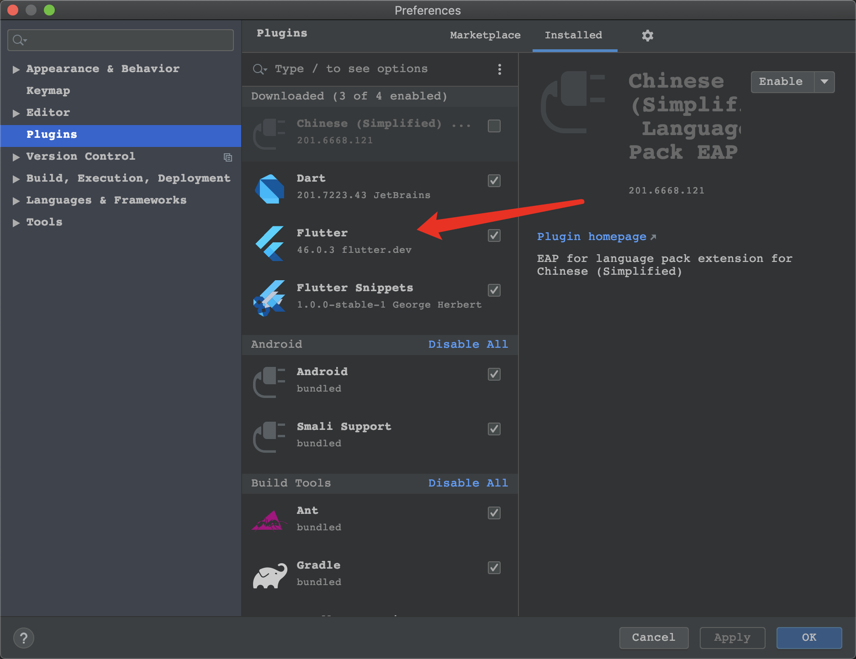Click the large plugin icon in details pane
The image size is (856, 659).
coord(573,102)
